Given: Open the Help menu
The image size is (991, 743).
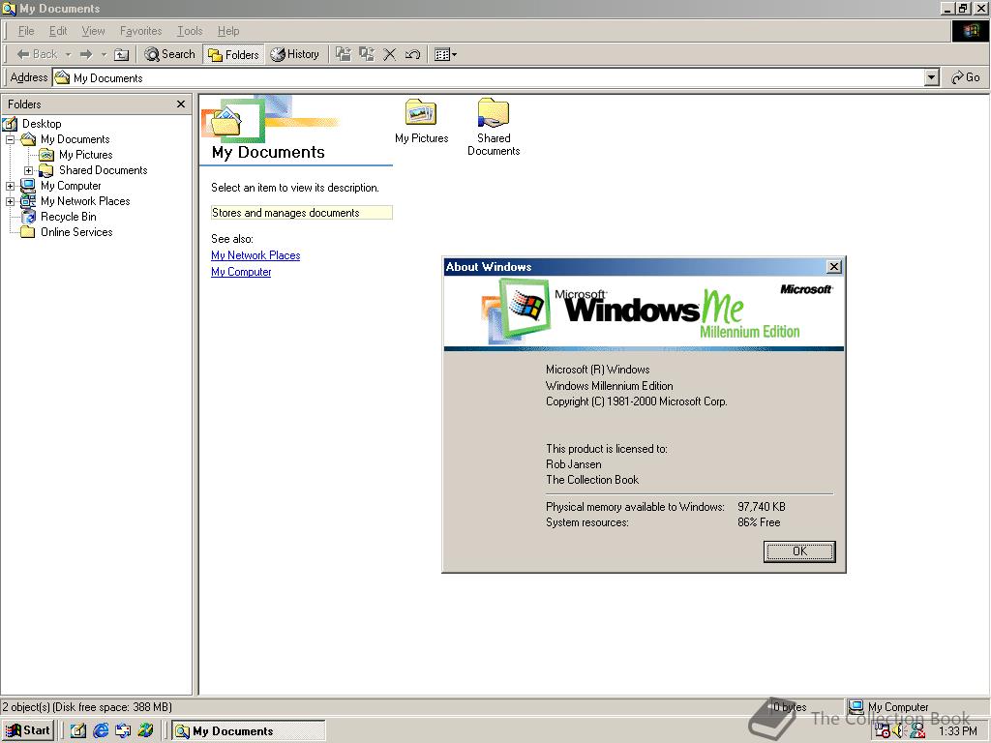Looking at the screenshot, I should (x=228, y=31).
